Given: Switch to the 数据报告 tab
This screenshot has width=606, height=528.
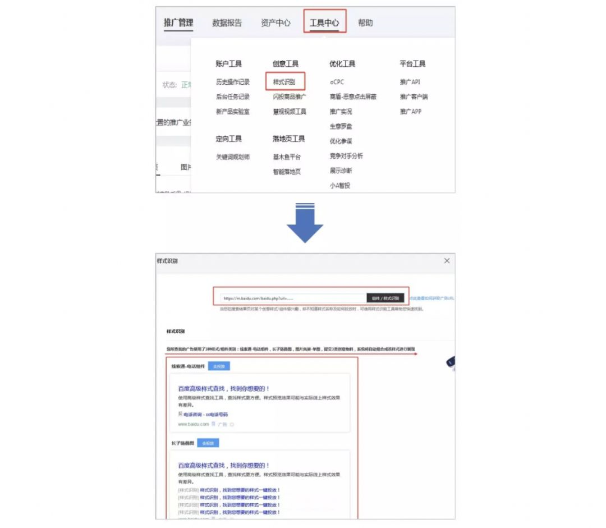Looking at the screenshot, I should pyautogui.click(x=227, y=23).
